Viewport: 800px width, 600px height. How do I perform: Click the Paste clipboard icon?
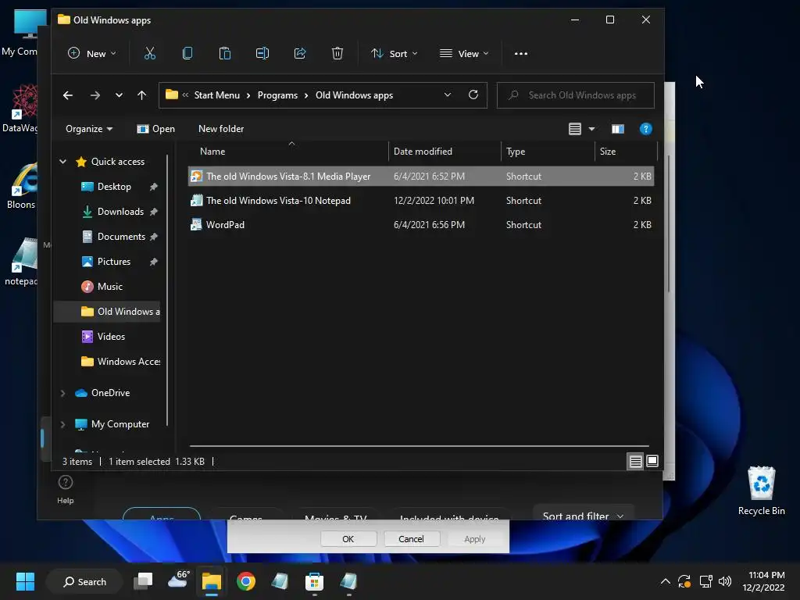224,53
